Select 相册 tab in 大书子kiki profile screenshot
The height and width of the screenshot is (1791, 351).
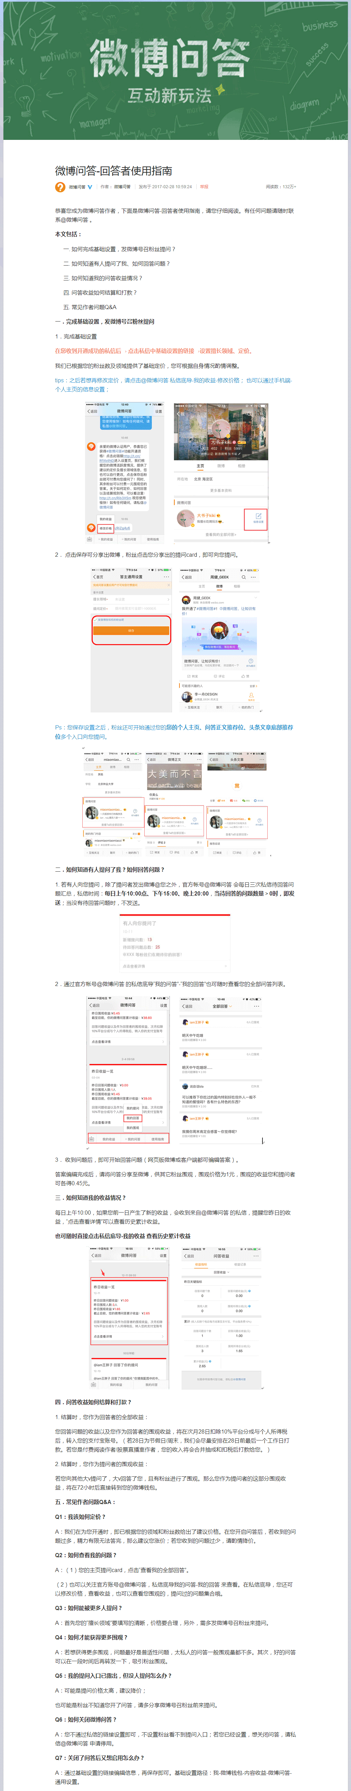tap(241, 466)
